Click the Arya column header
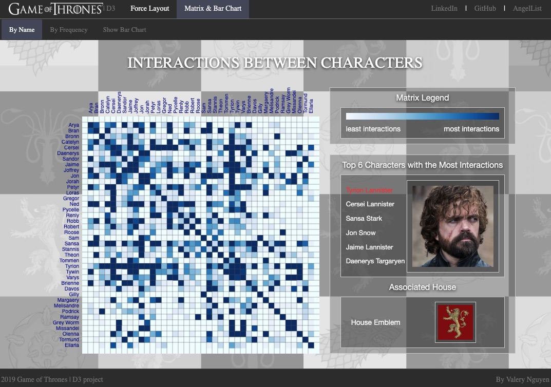The height and width of the screenshot is (387, 551). pyautogui.click(x=91, y=108)
